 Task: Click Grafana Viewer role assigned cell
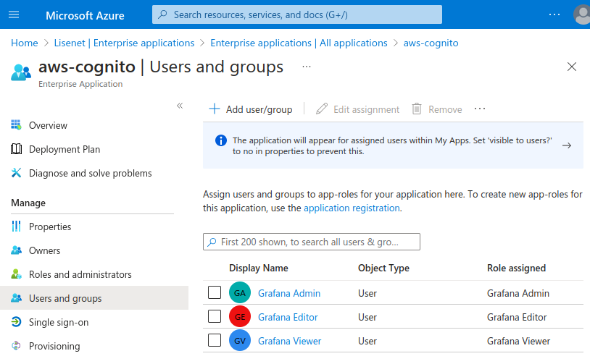pyautogui.click(x=518, y=341)
